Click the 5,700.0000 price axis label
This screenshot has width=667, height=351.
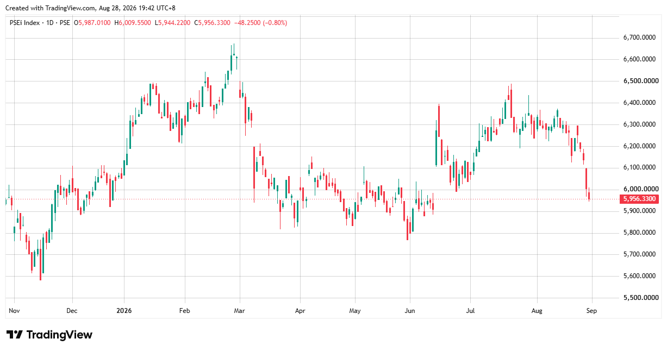[639, 254]
